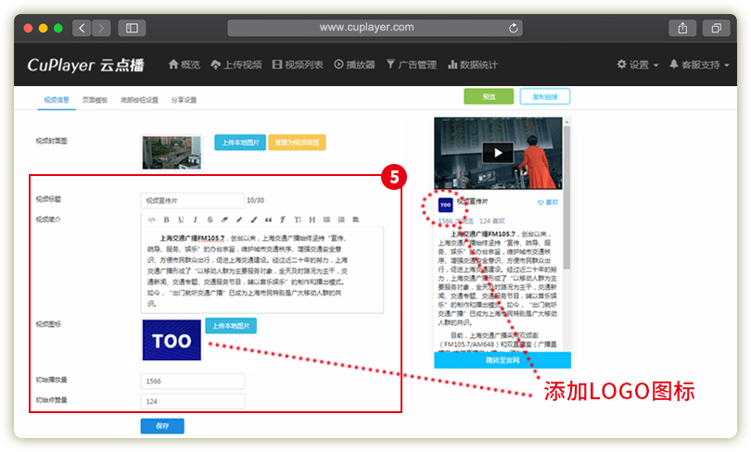
Task: Click the preview panel vertical scrollbar
Action: point(567,185)
